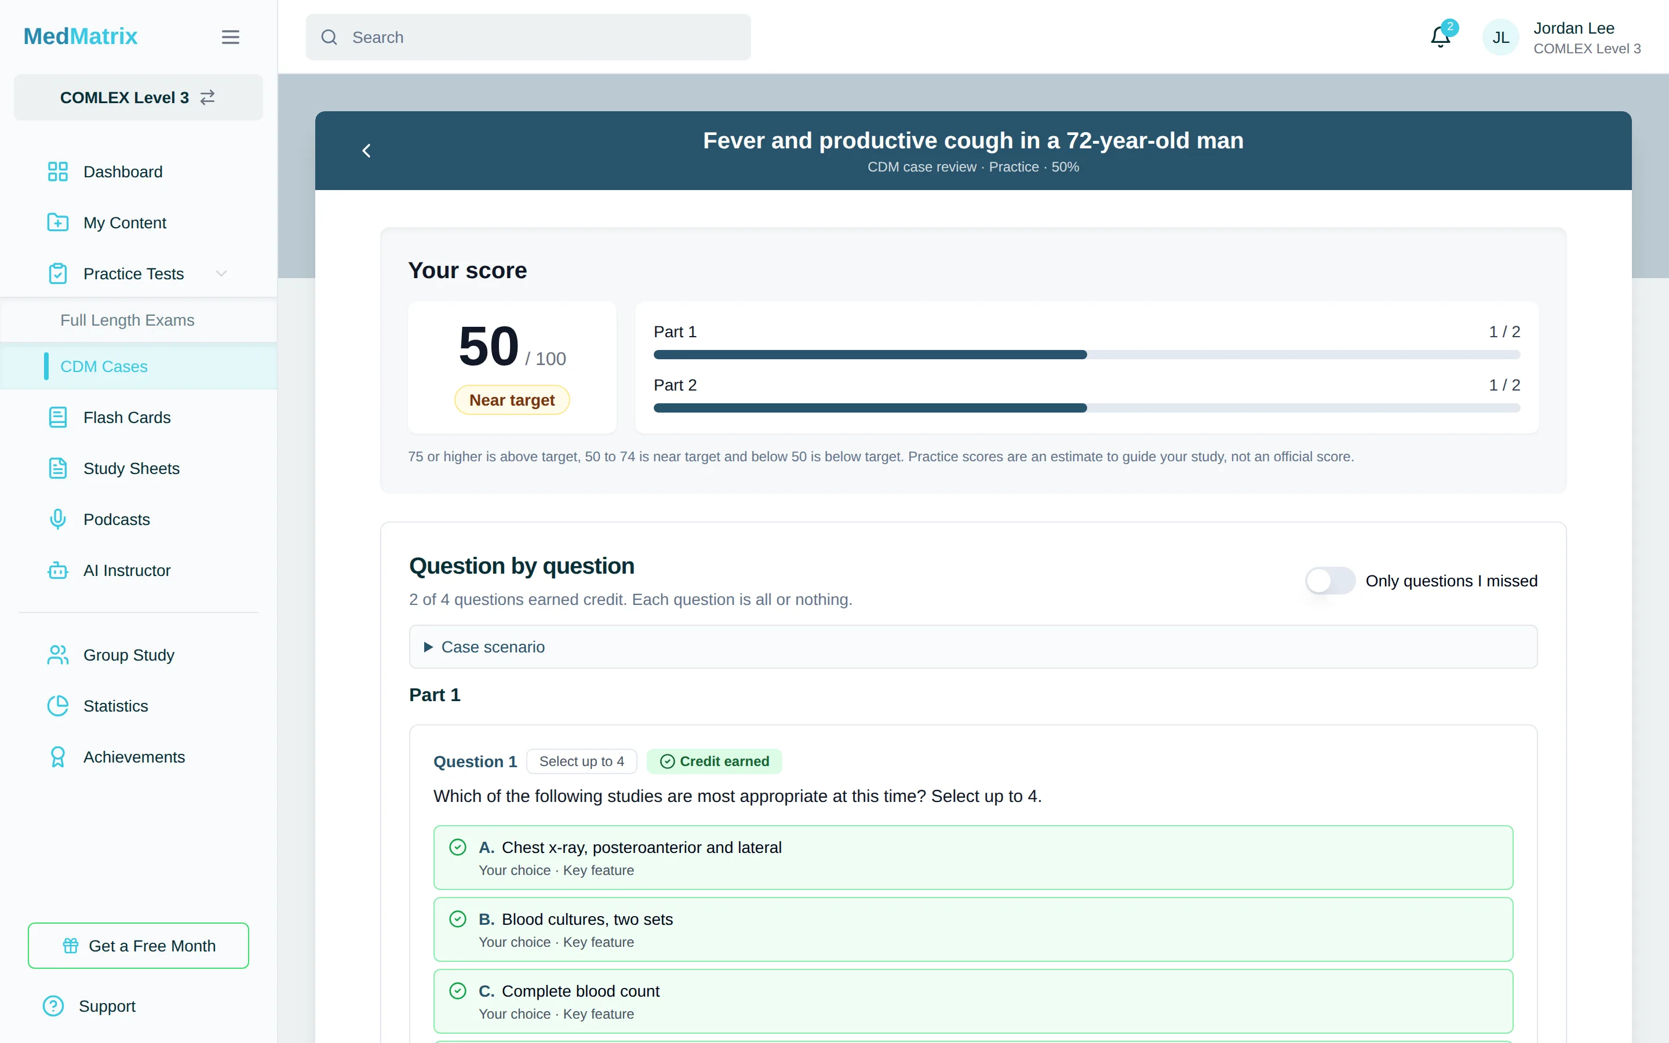Click the Dashboard grid icon
This screenshot has width=1669, height=1043.
click(x=58, y=172)
